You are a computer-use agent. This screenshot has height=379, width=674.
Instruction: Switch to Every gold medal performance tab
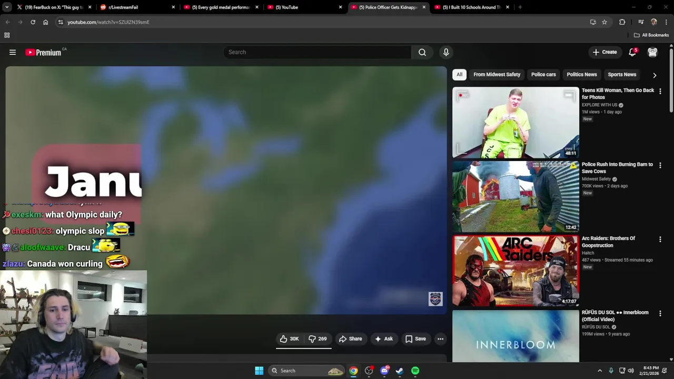[221, 7]
